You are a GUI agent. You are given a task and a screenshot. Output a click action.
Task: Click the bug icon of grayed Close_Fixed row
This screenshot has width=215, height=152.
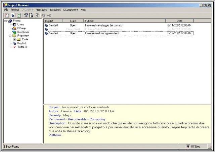46,29
